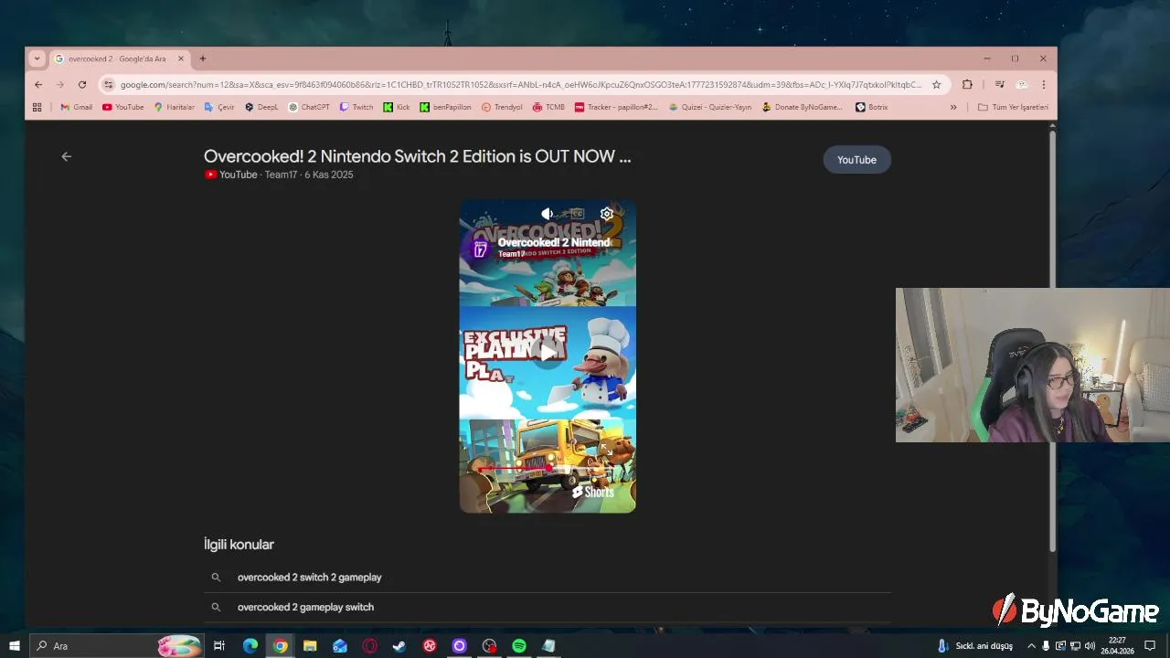
Task: Open Chrome extensions puzzle menu
Action: point(967,85)
